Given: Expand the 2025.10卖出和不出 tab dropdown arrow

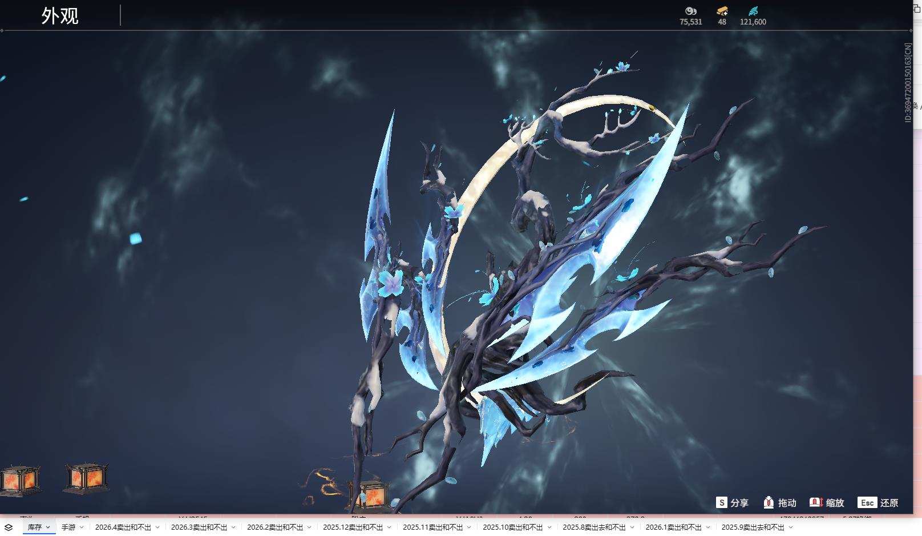Looking at the screenshot, I should [x=549, y=527].
